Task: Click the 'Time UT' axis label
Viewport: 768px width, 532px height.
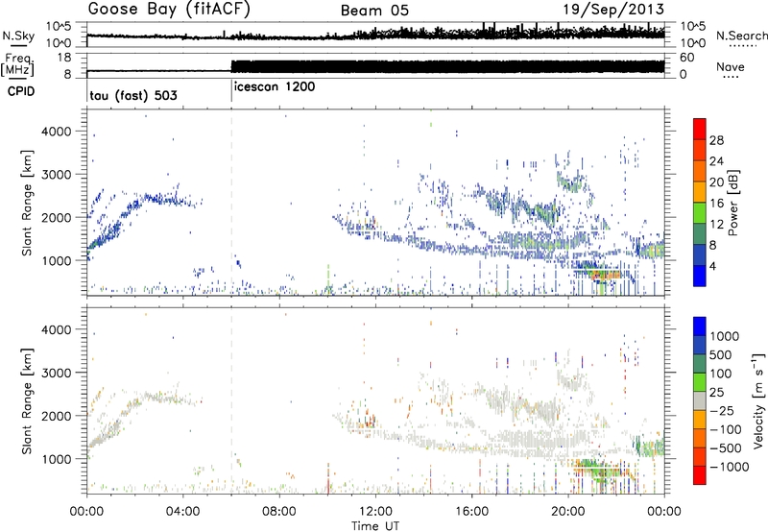Action: [375, 526]
